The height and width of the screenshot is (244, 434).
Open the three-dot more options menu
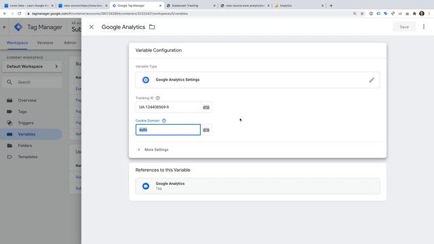tap(424, 27)
